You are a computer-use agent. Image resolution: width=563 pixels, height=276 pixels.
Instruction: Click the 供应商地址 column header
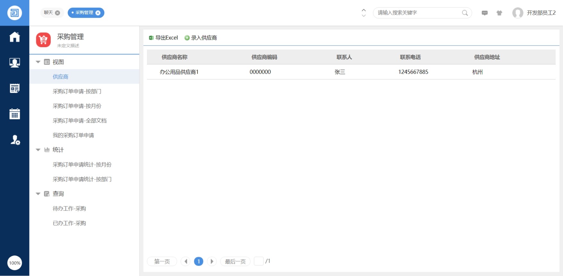[x=487, y=57]
